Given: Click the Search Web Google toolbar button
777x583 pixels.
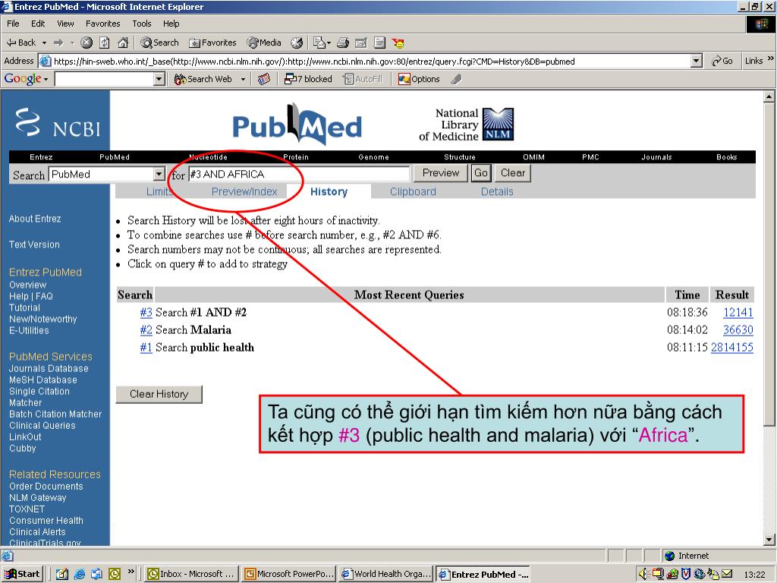Looking at the screenshot, I should [203, 79].
